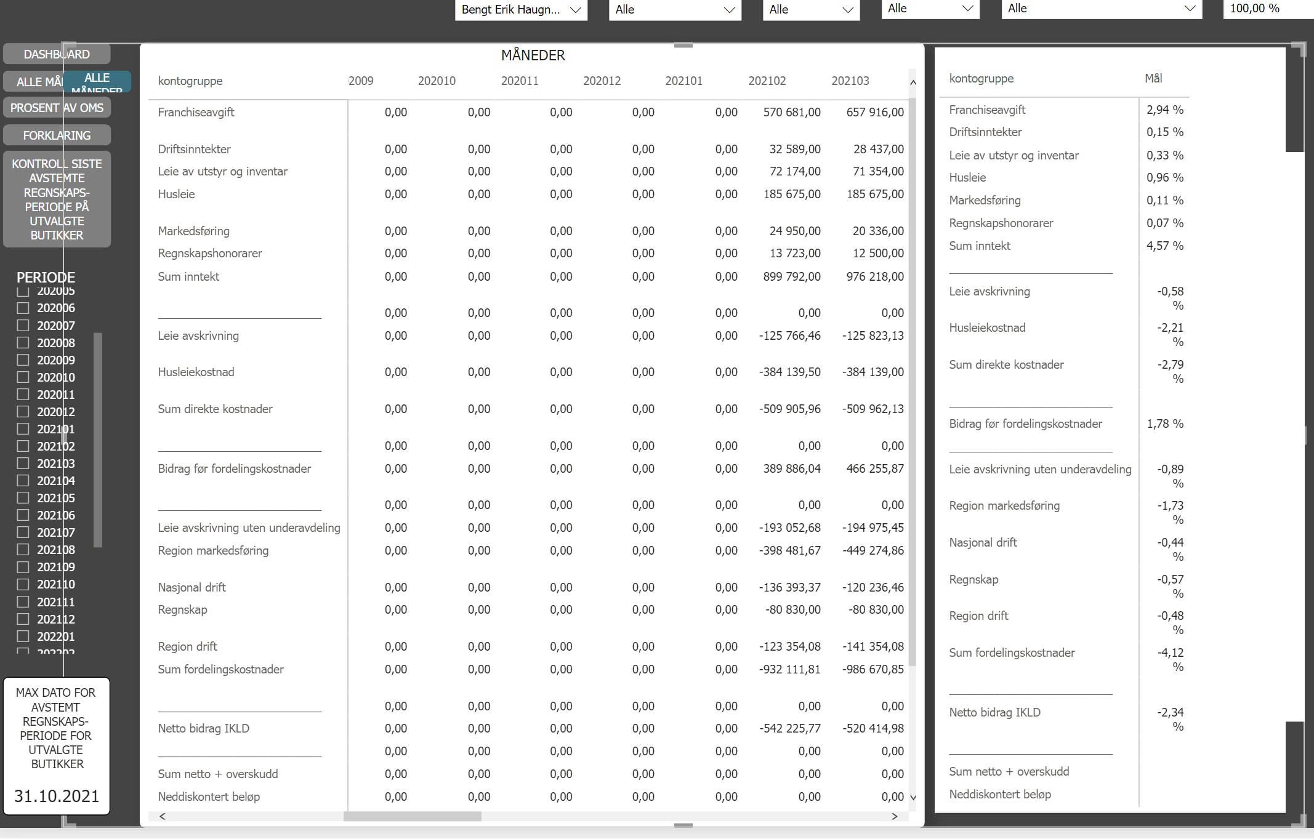Tick the 202110 period checkbox

click(x=23, y=584)
